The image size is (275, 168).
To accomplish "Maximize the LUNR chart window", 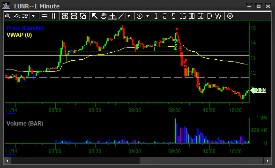I will [259, 6].
